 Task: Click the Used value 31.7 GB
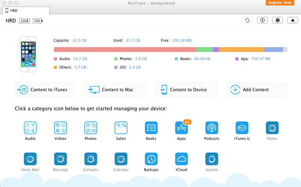(x=133, y=41)
